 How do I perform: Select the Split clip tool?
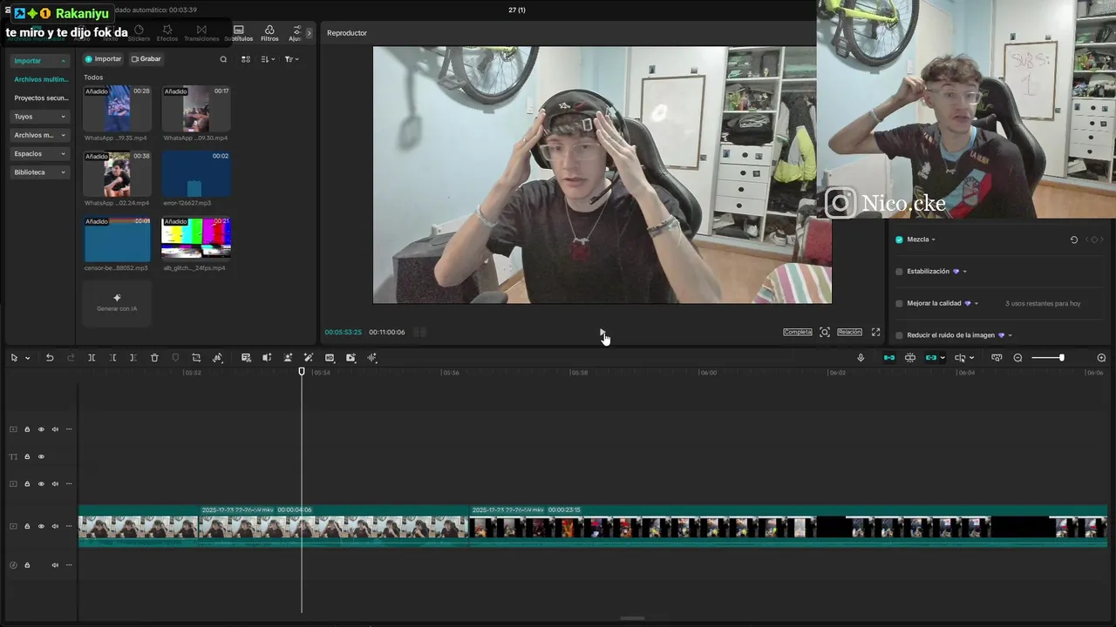pos(92,358)
